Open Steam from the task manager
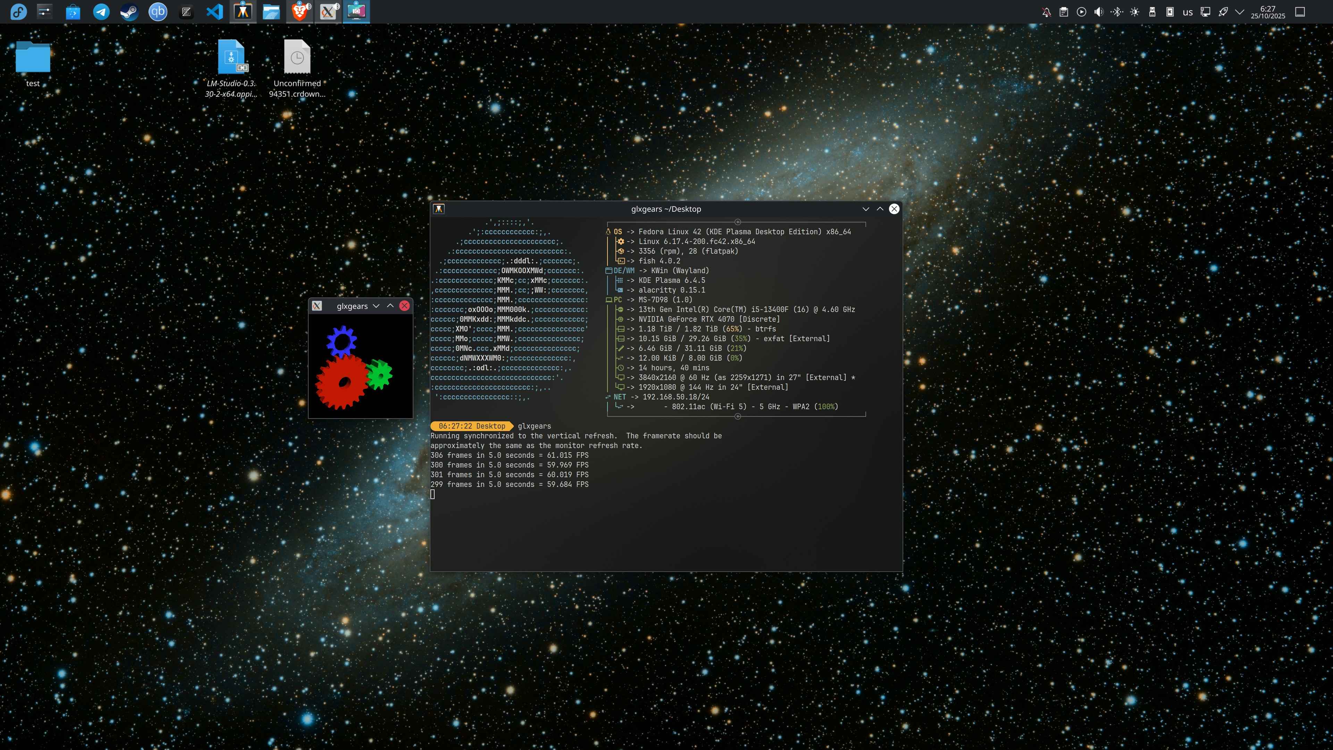Viewport: 1333px width, 750px height. 129,11
